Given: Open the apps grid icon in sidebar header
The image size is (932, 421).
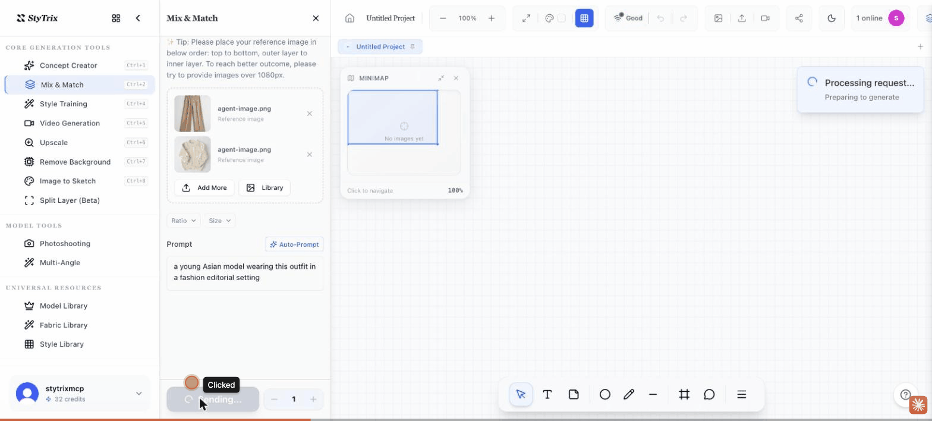Looking at the screenshot, I should [116, 18].
